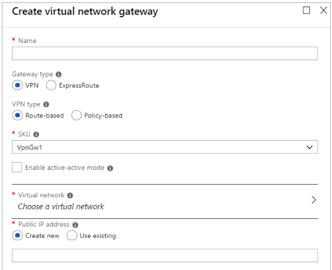Select the ExpressRoute gateway type
This screenshot has width=332, height=270.
tap(51, 85)
